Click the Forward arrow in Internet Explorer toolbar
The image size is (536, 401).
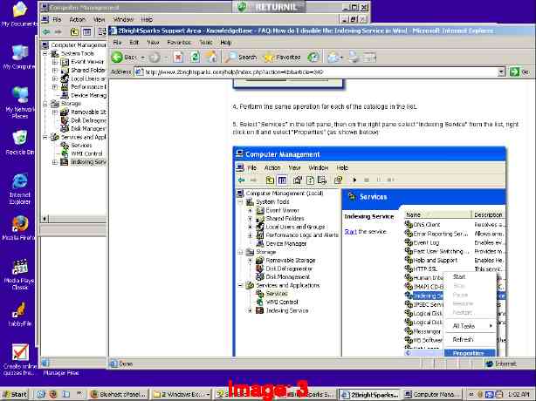[155, 58]
